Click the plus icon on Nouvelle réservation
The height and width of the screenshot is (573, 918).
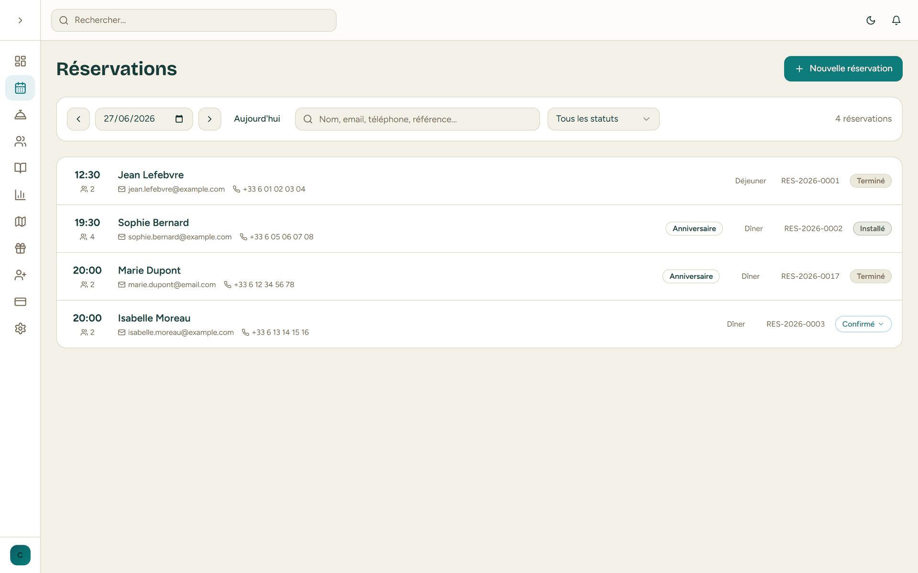click(799, 69)
